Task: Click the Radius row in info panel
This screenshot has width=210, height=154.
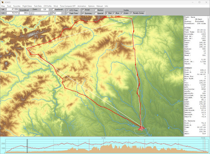Action: (x=195, y=49)
